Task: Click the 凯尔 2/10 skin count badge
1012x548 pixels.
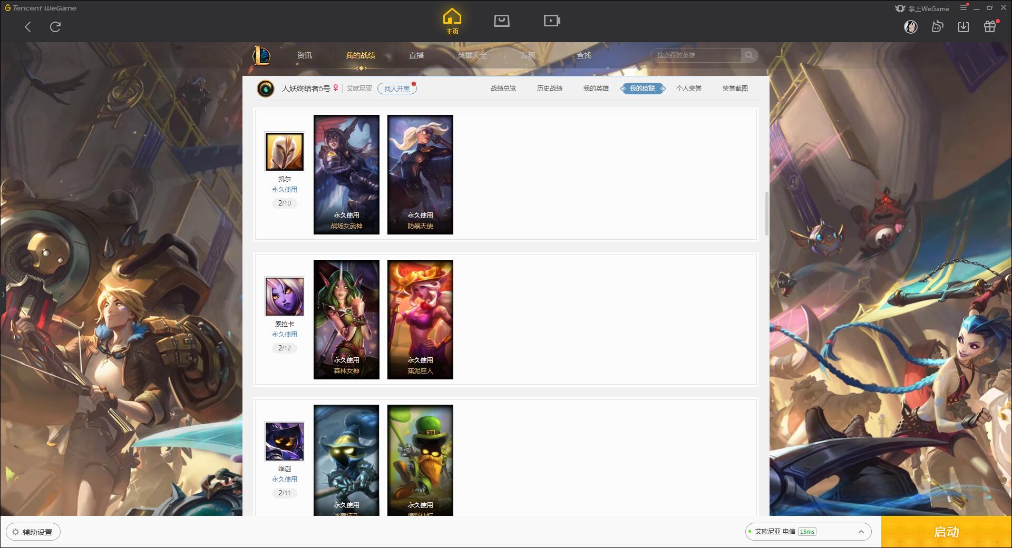Action: [285, 203]
